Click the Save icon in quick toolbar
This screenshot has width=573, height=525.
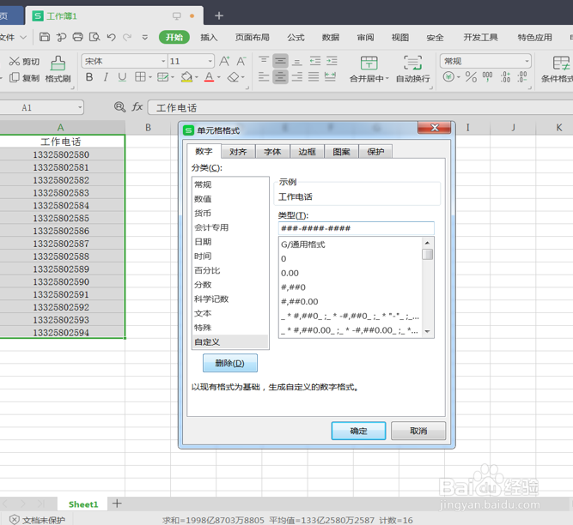[45, 37]
